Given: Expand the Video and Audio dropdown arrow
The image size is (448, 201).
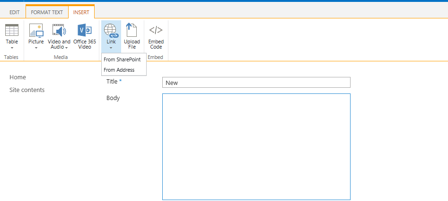Looking at the screenshot, I should point(66,48).
